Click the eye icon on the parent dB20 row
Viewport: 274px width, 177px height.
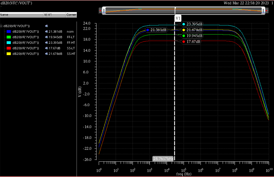(46, 26)
